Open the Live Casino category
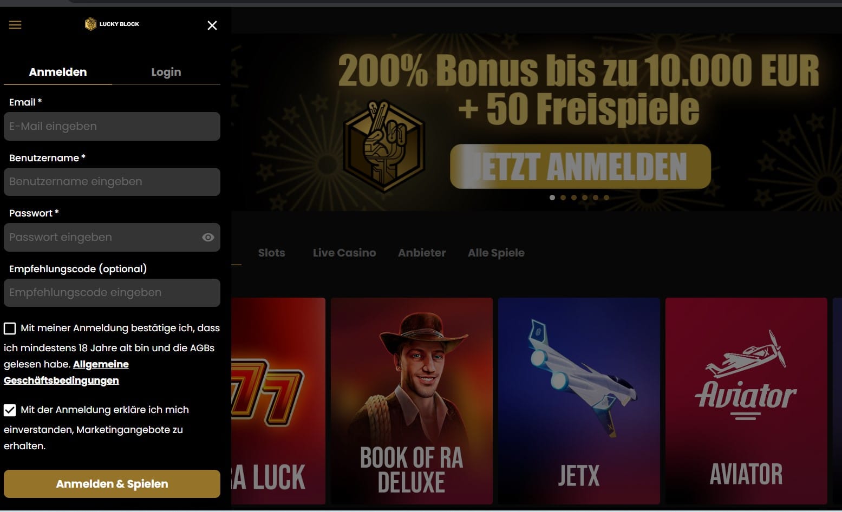This screenshot has height=512, width=842. 344,253
